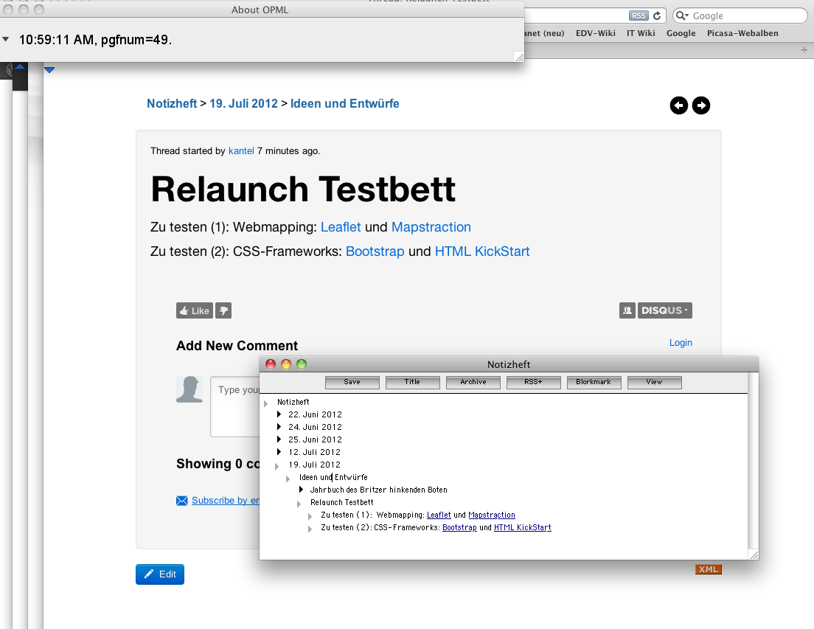The width and height of the screenshot is (814, 629).
Task: Click the envelope subscribe icon
Action: coord(181,501)
